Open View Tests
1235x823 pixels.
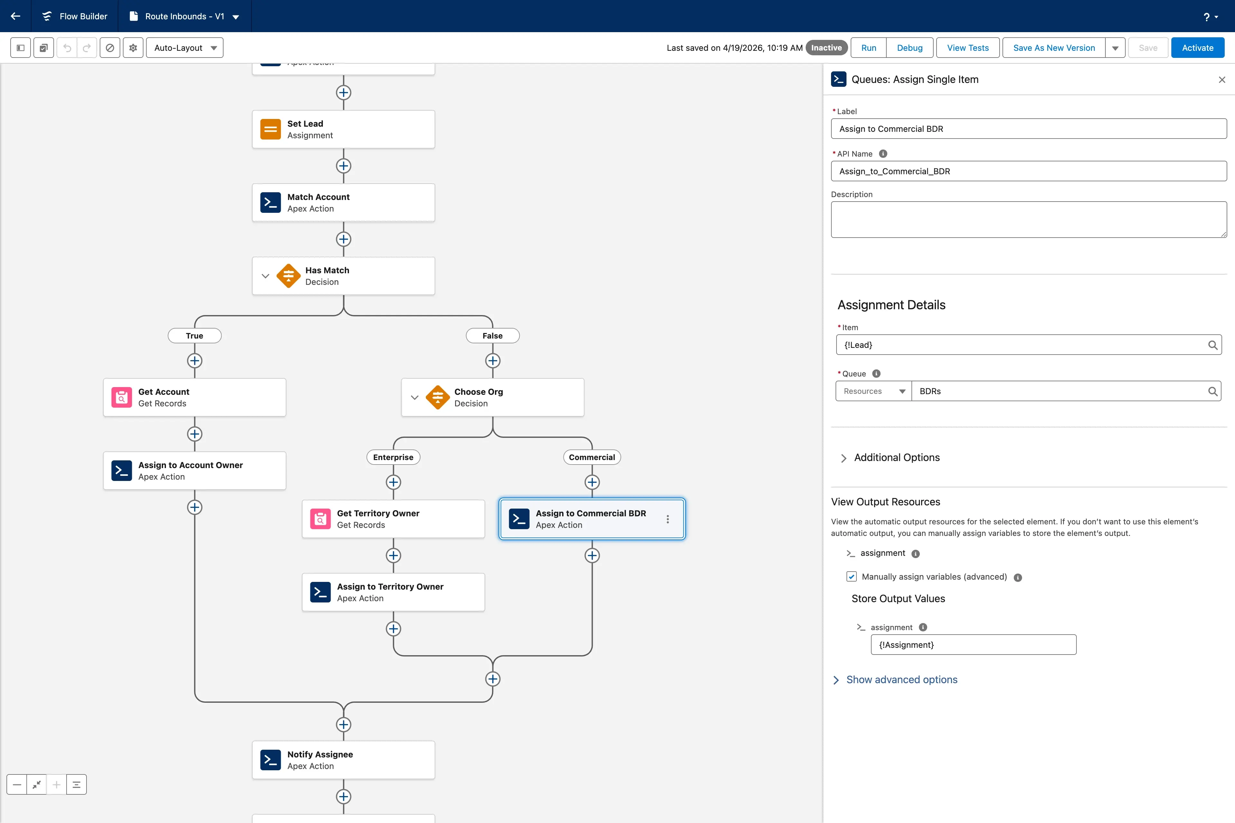(x=968, y=48)
